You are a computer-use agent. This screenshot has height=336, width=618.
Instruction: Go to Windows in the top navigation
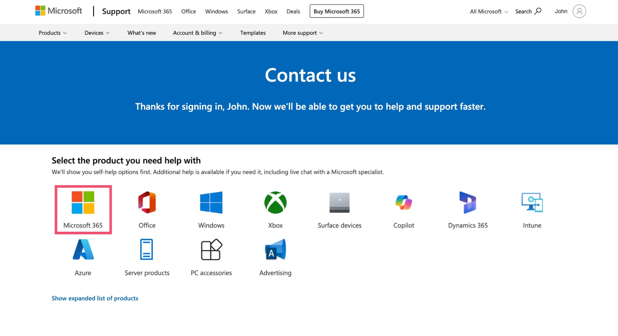click(x=217, y=11)
